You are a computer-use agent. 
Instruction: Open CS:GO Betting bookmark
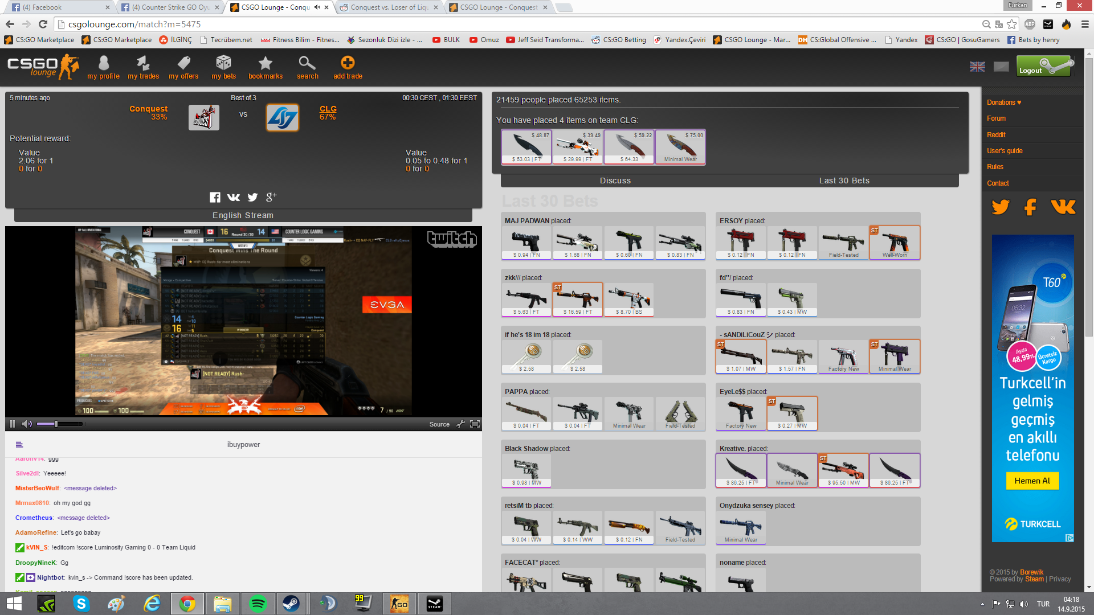click(x=619, y=40)
